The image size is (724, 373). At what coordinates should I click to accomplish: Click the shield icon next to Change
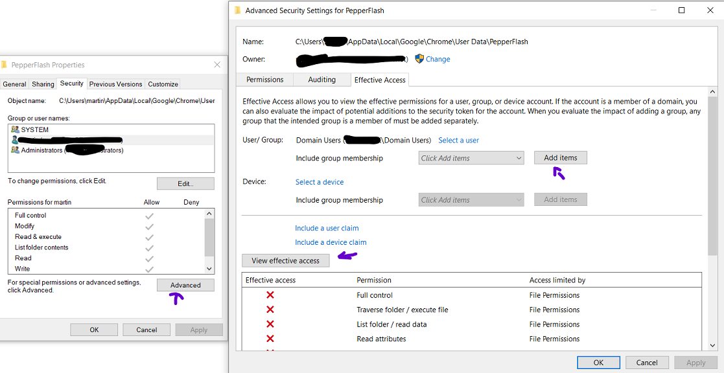click(419, 58)
